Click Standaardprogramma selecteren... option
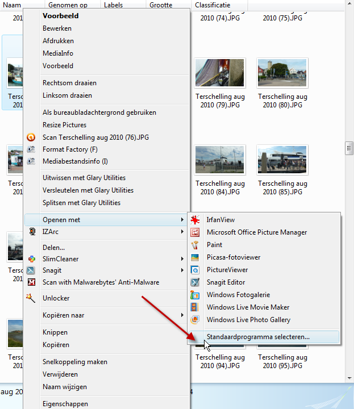The image size is (354, 409). tap(264, 337)
